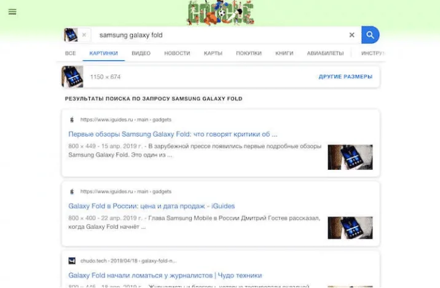440x288 pixels.
Task: Go to the НОВОСТИ tab
Action: pos(177,53)
